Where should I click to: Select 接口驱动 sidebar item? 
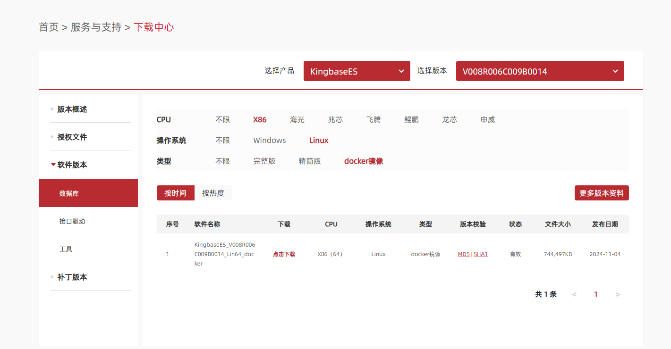(72, 221)
